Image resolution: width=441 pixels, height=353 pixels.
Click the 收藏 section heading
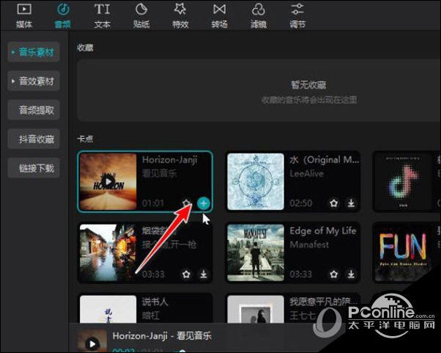(x=85, y=48)
